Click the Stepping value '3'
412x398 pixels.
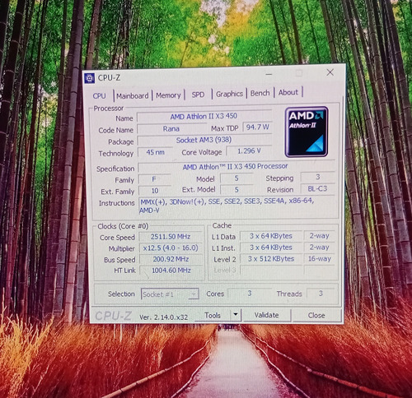[x=318, y=177]
